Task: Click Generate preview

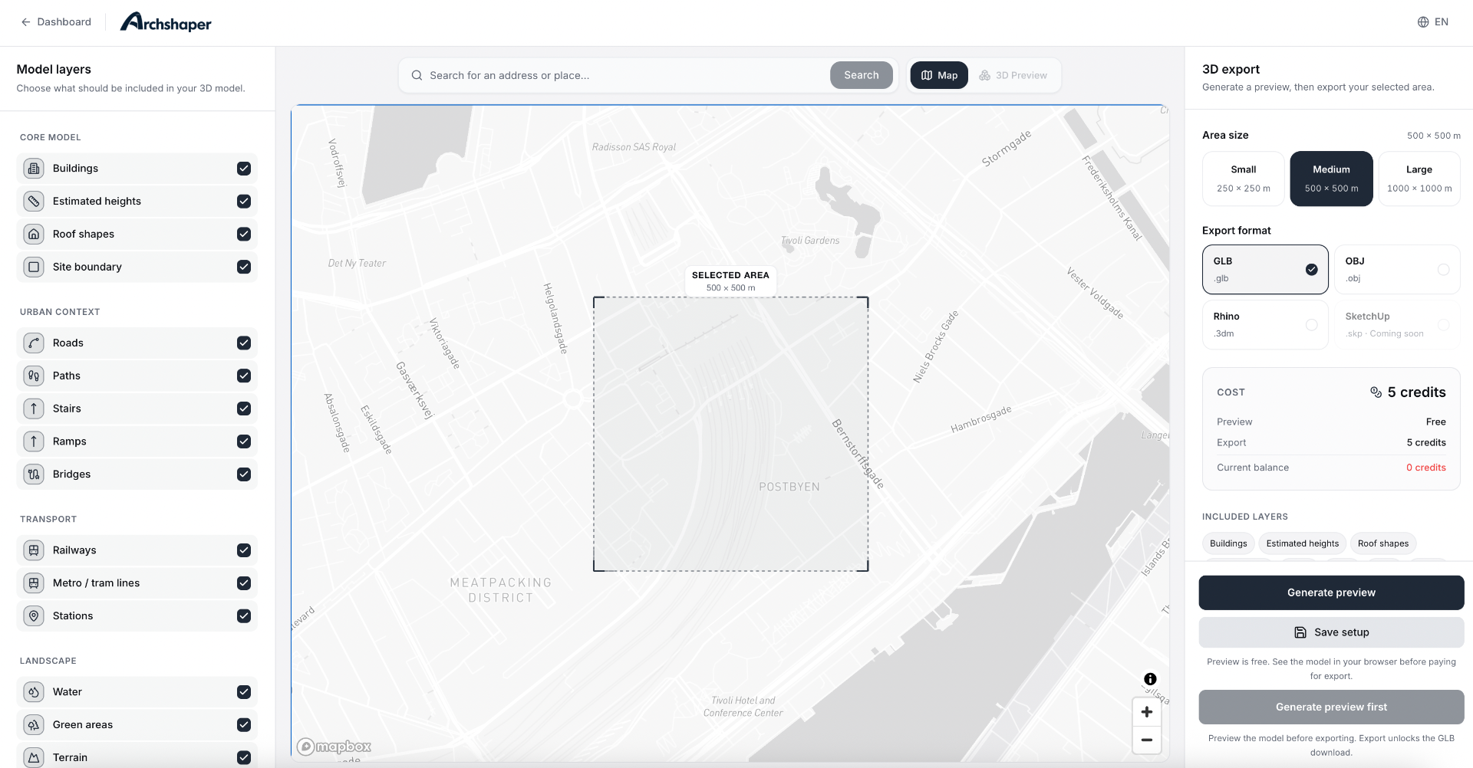Action: (1331, 592)
